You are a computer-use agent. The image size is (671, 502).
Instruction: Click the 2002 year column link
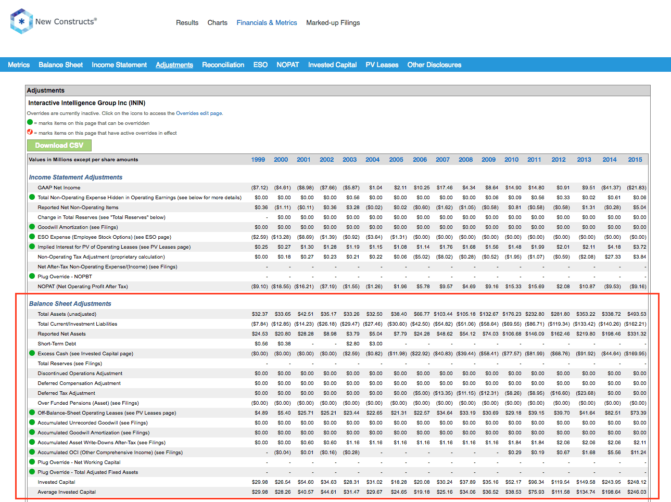point(327,160)
